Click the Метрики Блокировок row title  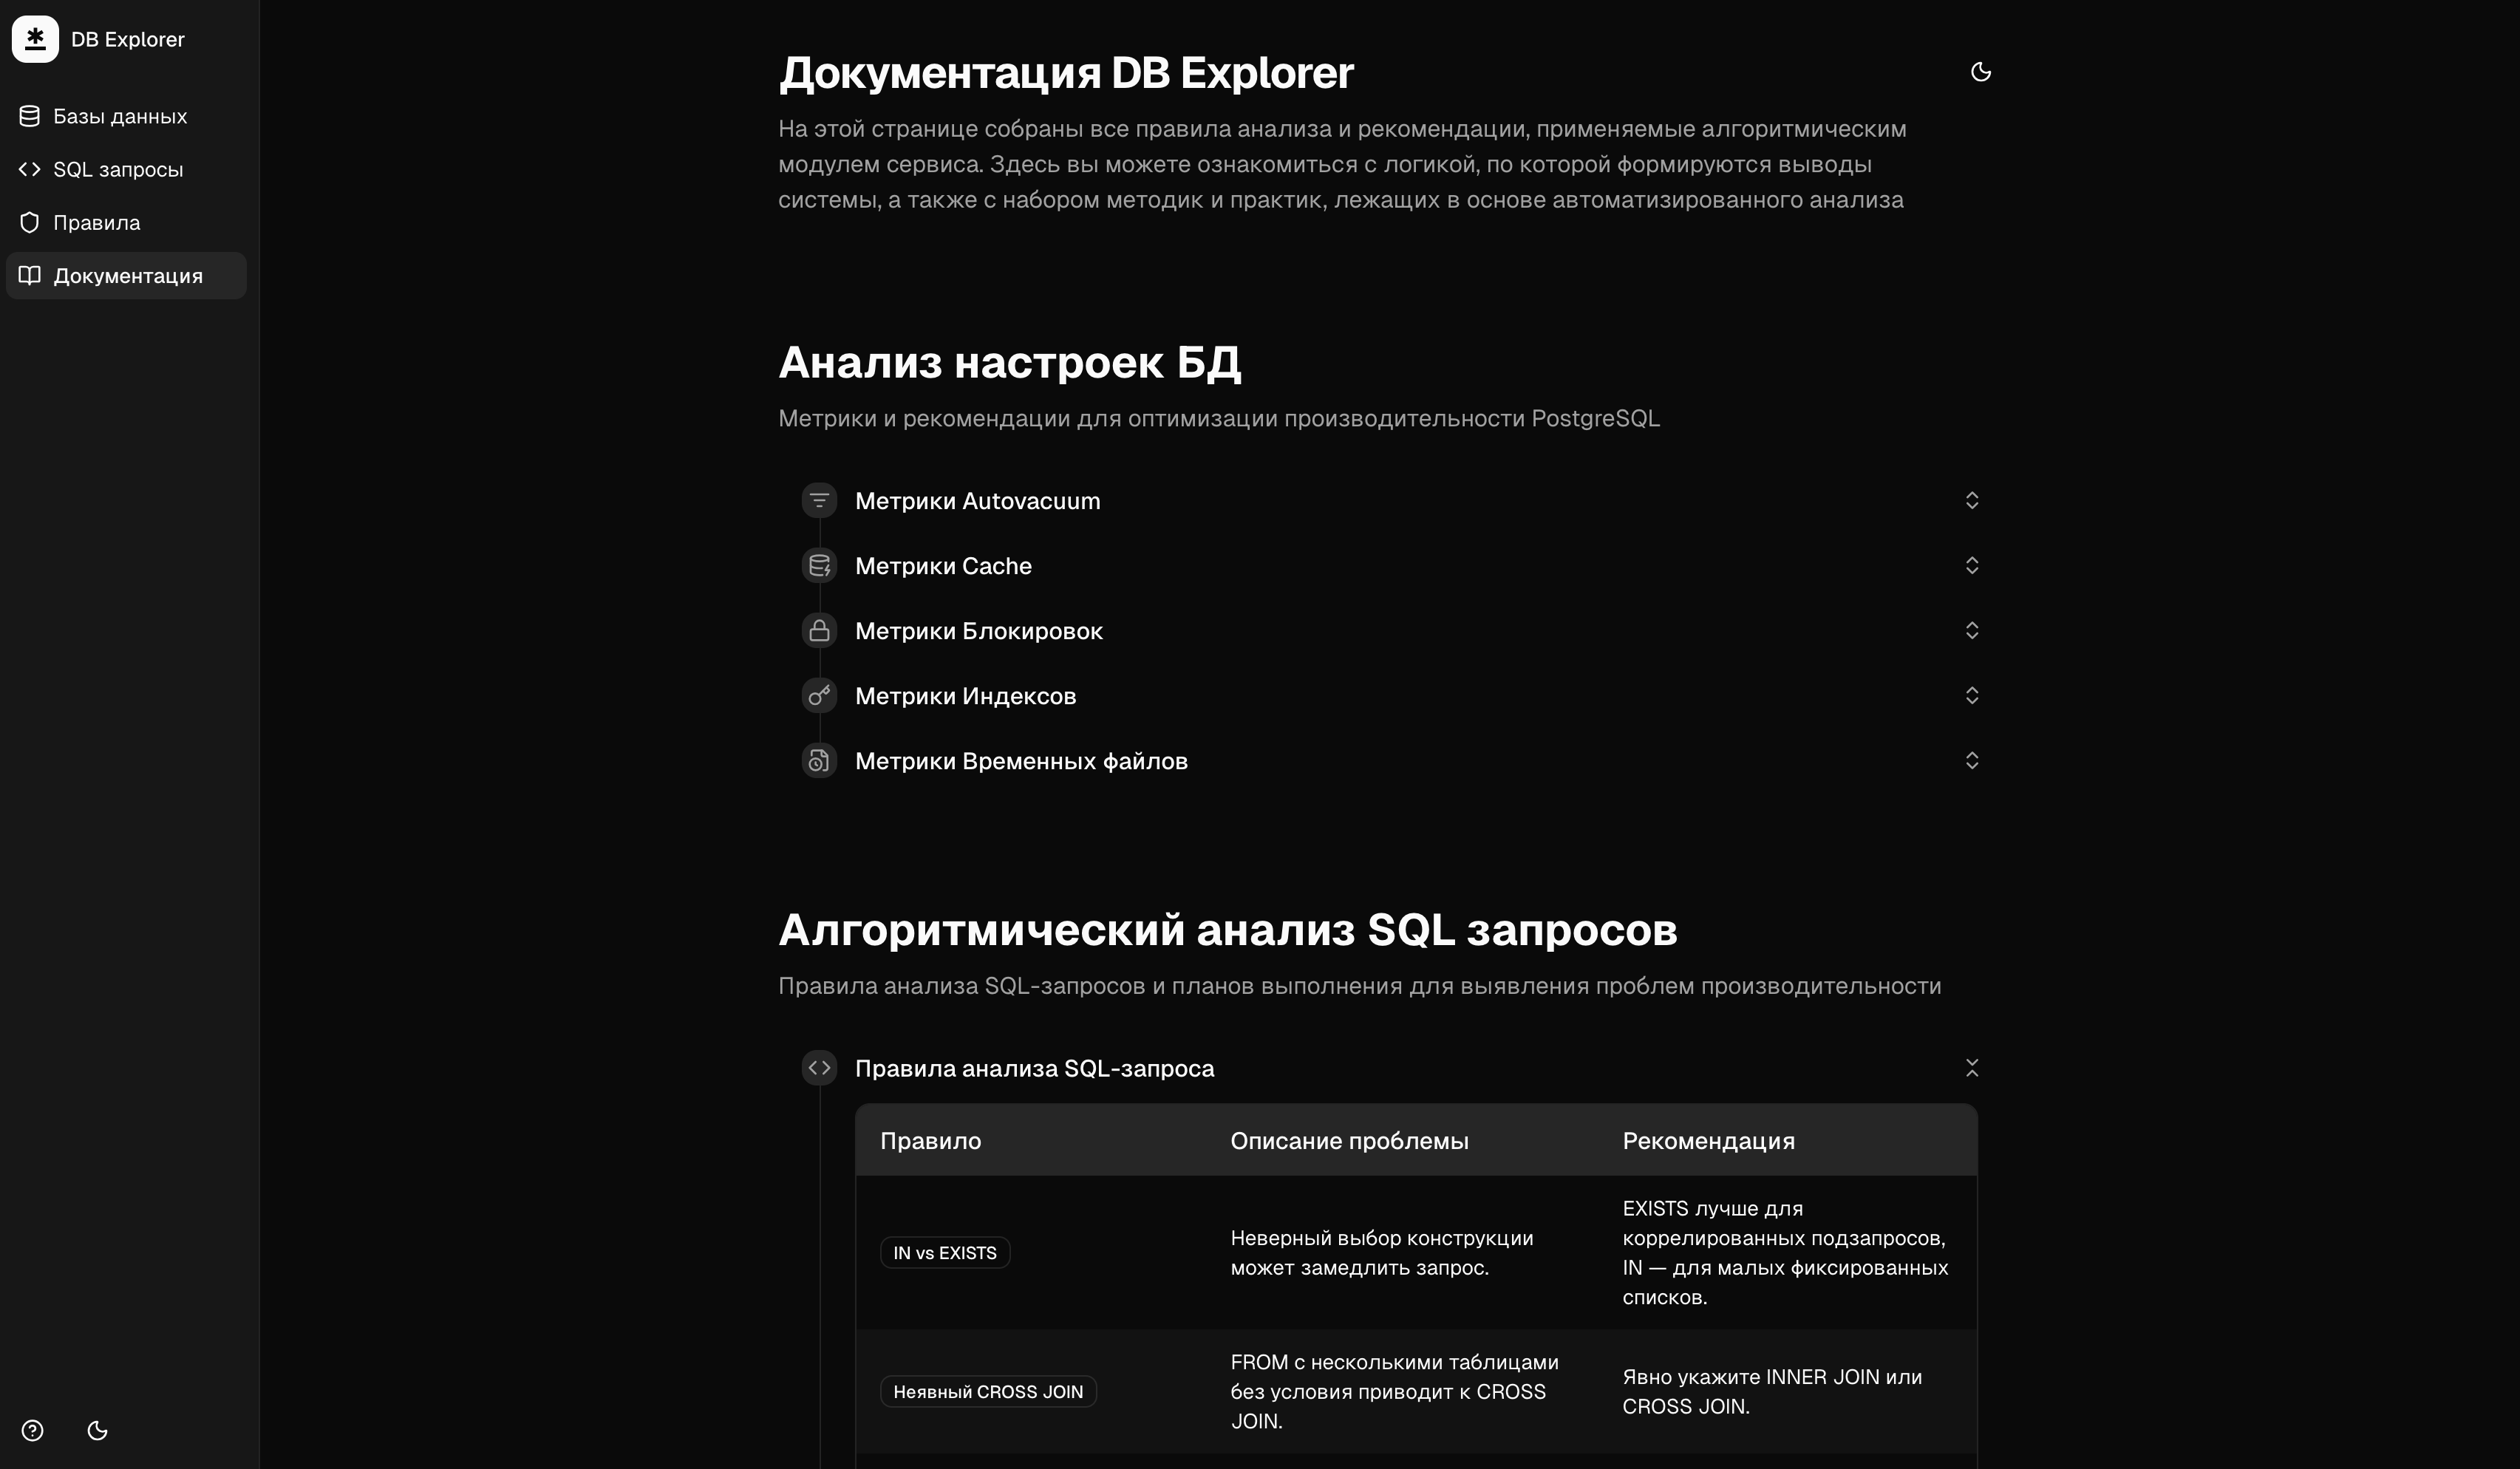tap(978, 630)
